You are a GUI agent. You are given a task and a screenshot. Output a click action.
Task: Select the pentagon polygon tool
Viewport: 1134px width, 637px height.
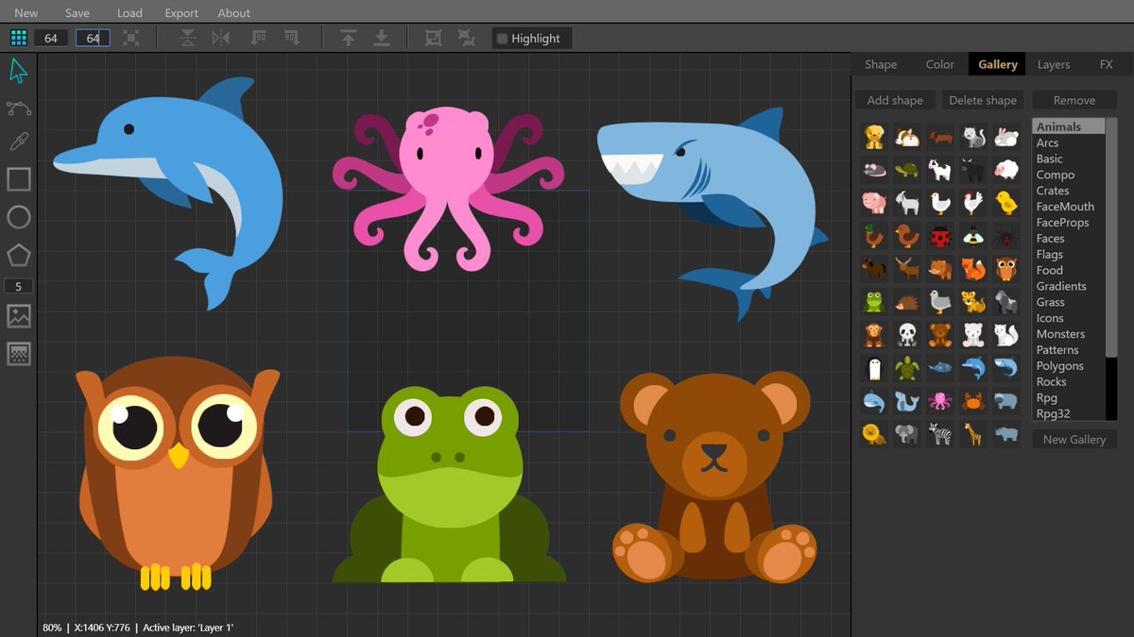pyautogui.click(x=18, y=255)
